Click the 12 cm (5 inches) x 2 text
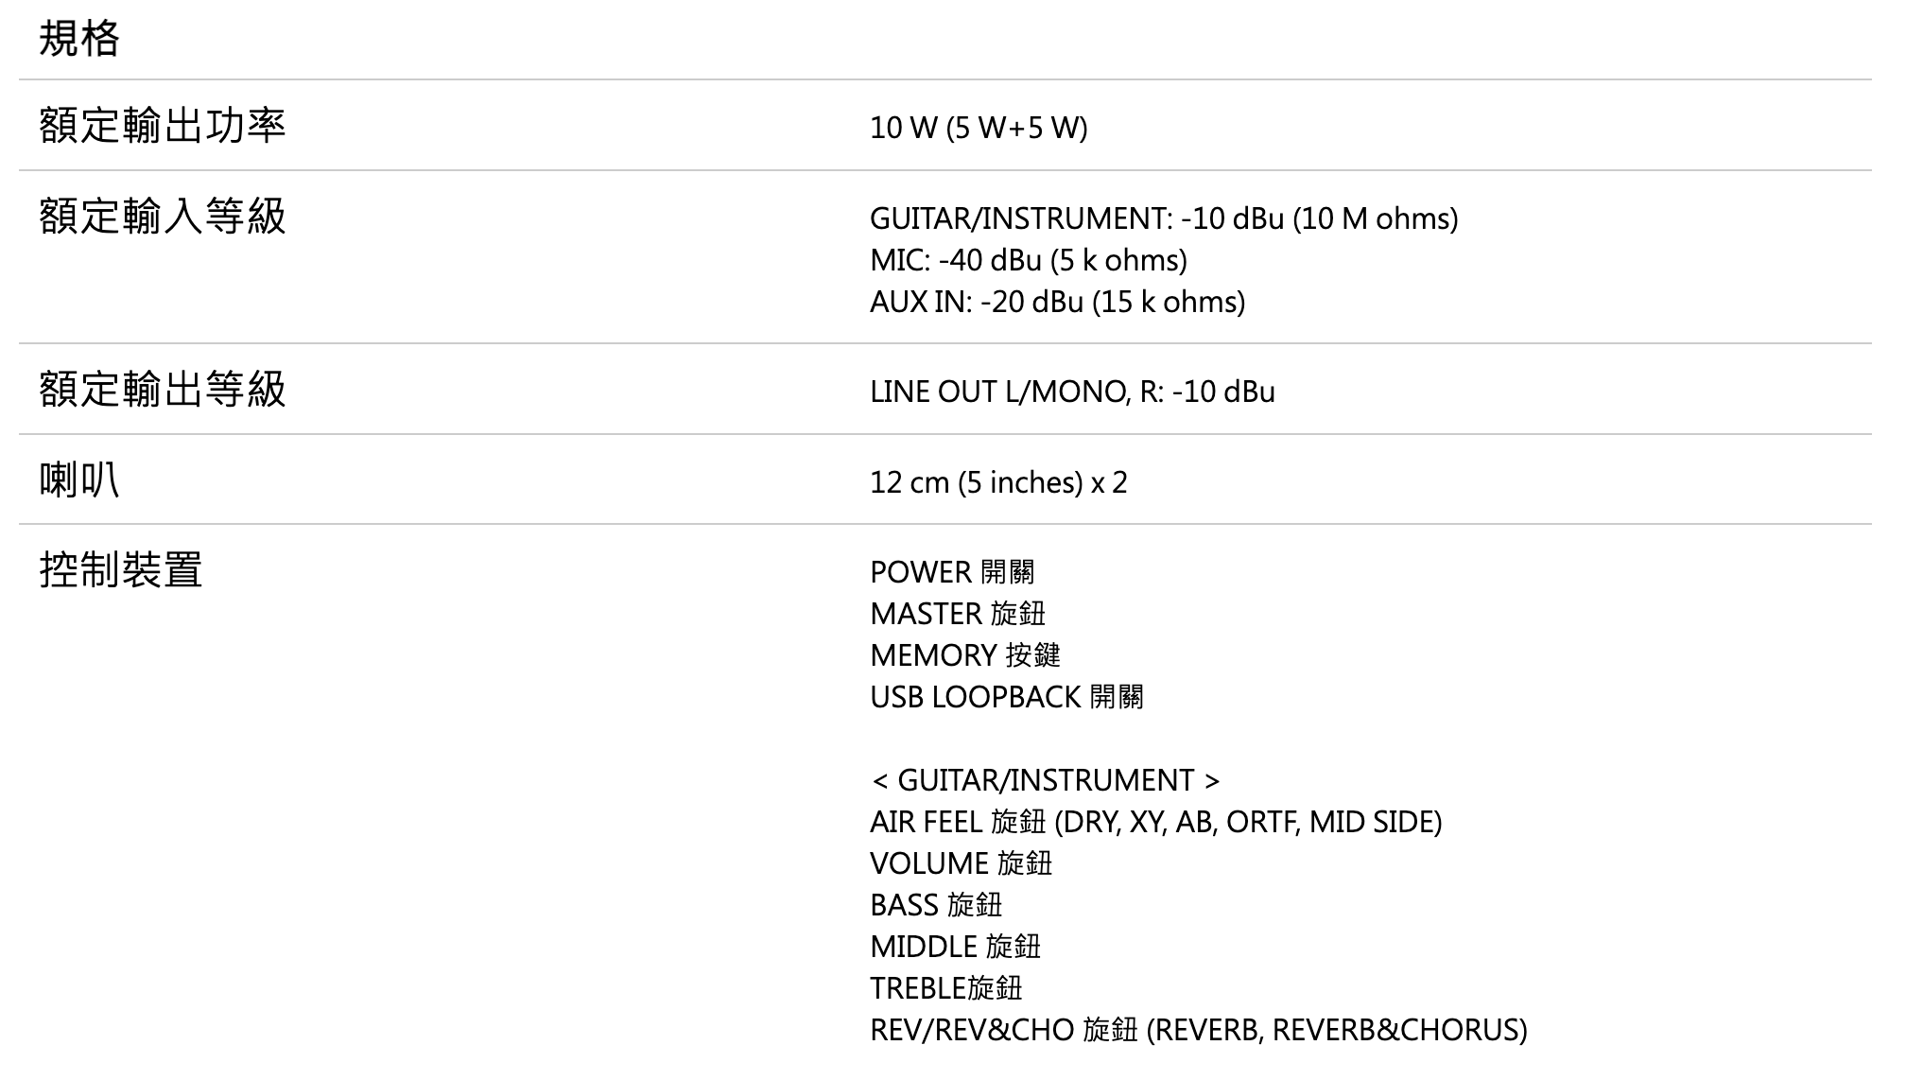The width and height of the screenshot is (1906, 1080). pyautogui.click(x=997, y=482)
